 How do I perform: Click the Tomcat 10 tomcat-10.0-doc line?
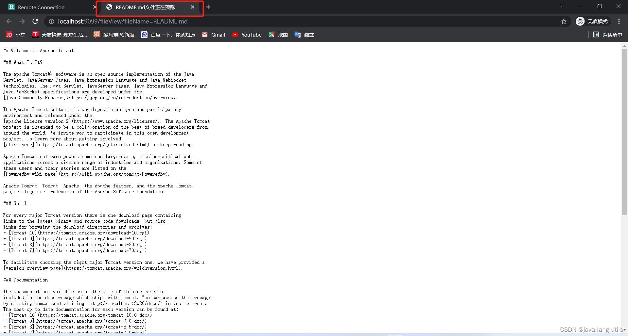tap(78, 315)
